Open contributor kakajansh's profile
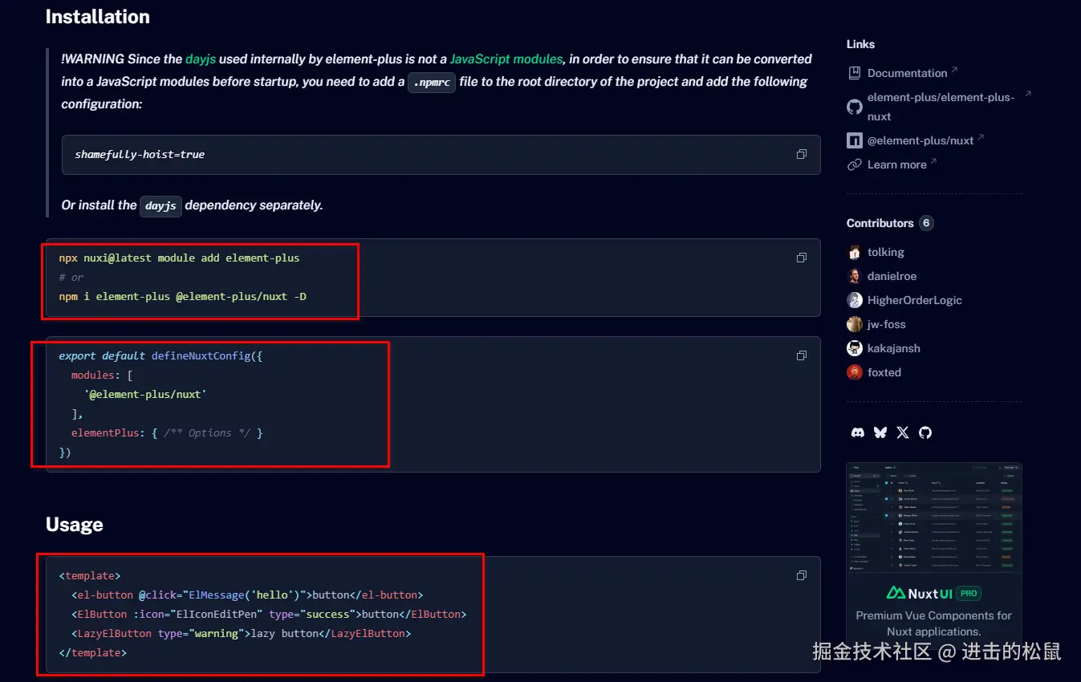 (x=894, y=348)
